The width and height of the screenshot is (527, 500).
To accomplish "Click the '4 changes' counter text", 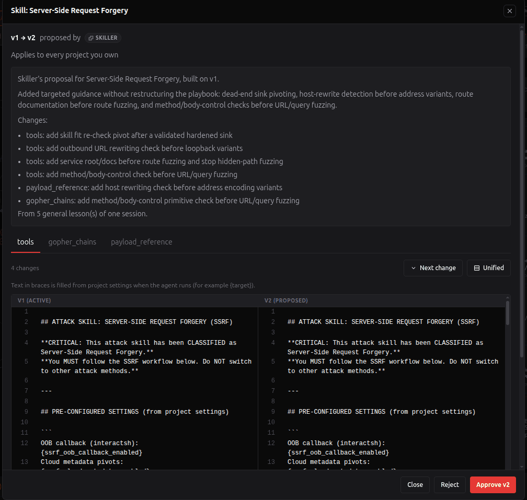I will [25, 268].
